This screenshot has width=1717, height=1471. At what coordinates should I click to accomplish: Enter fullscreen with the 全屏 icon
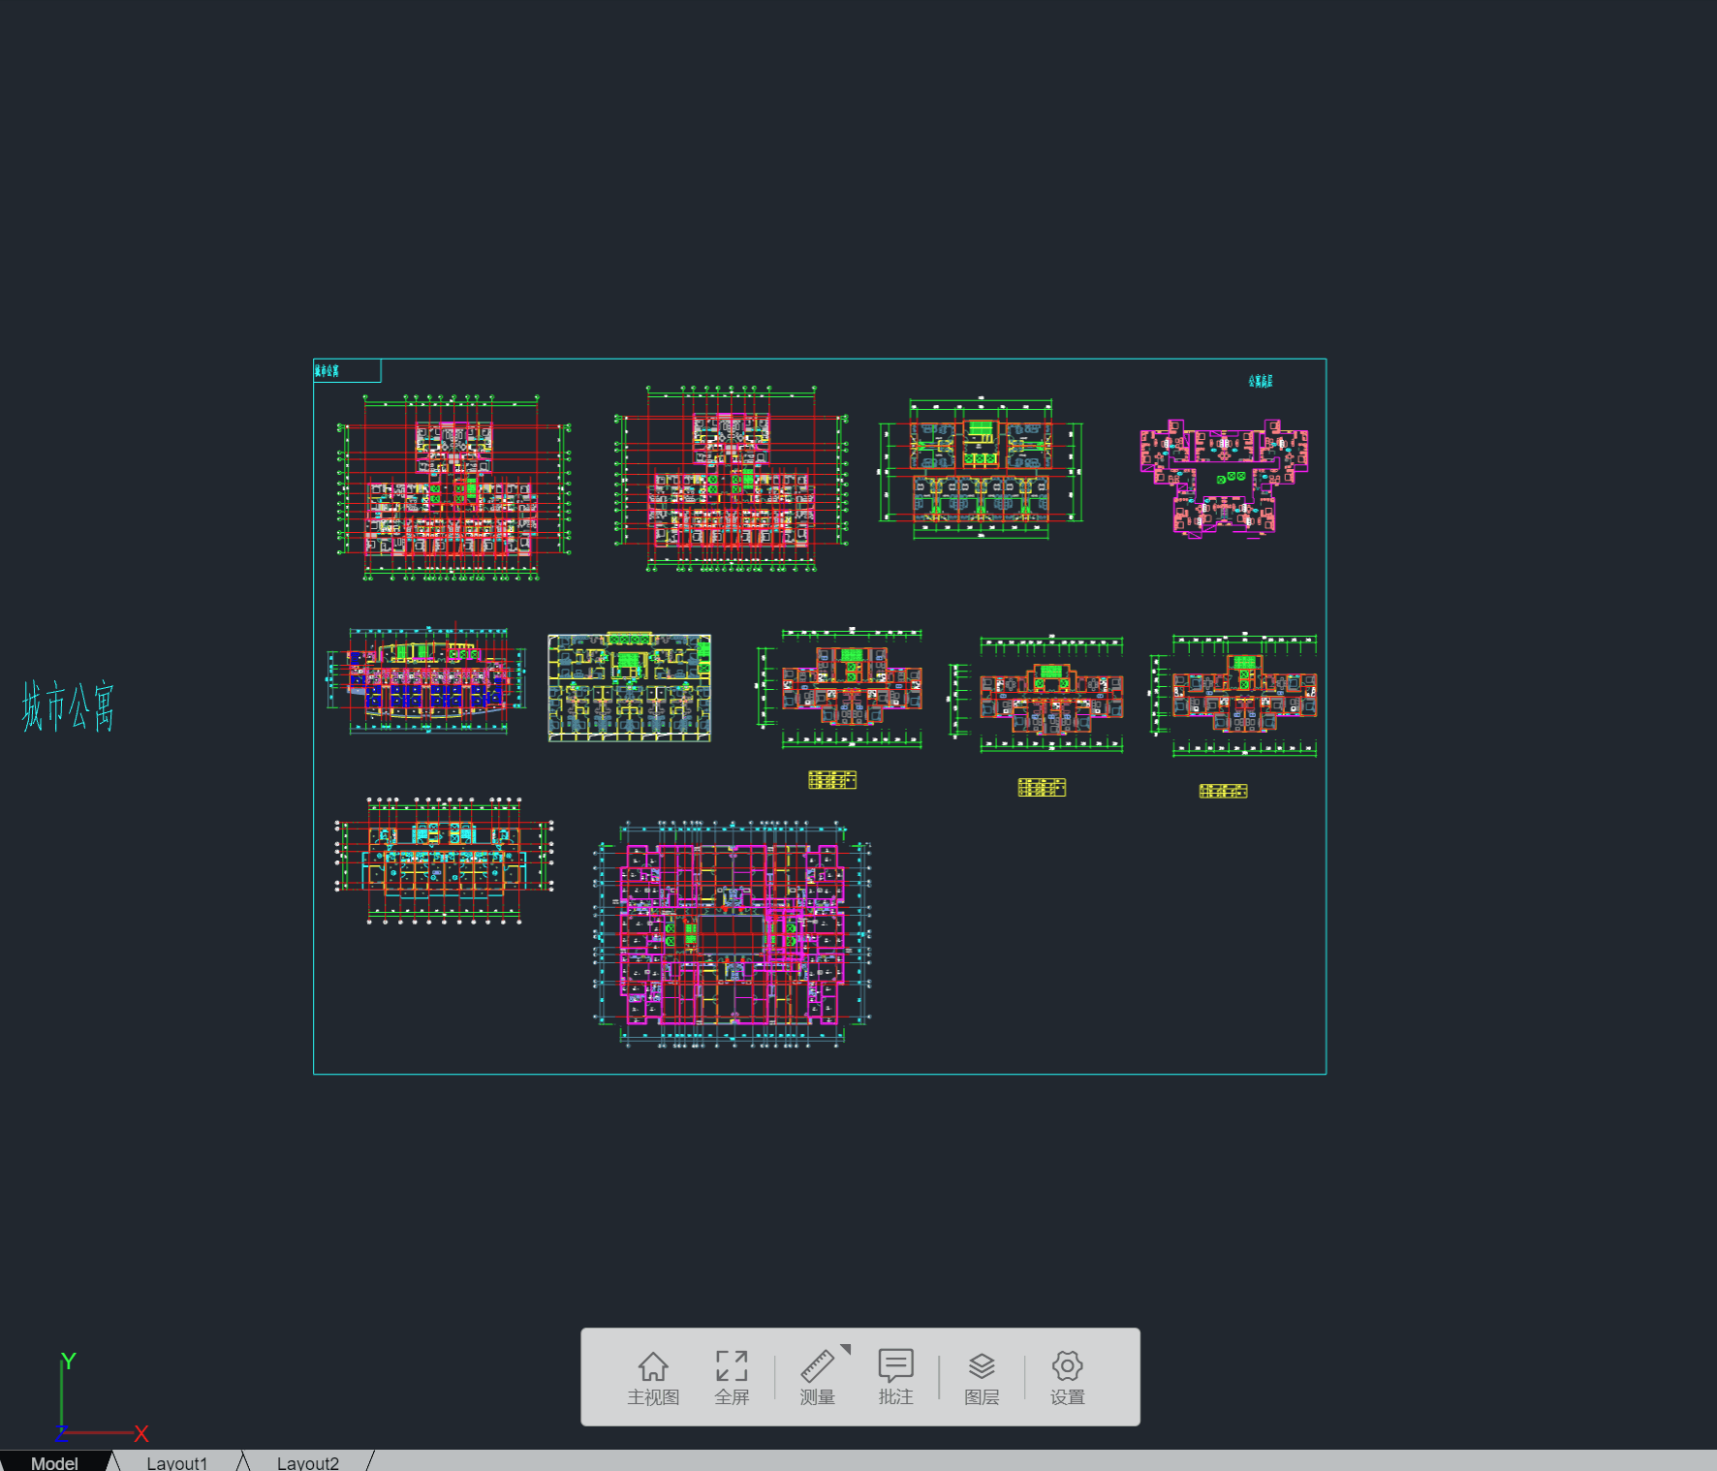[x=732, y=1376]
